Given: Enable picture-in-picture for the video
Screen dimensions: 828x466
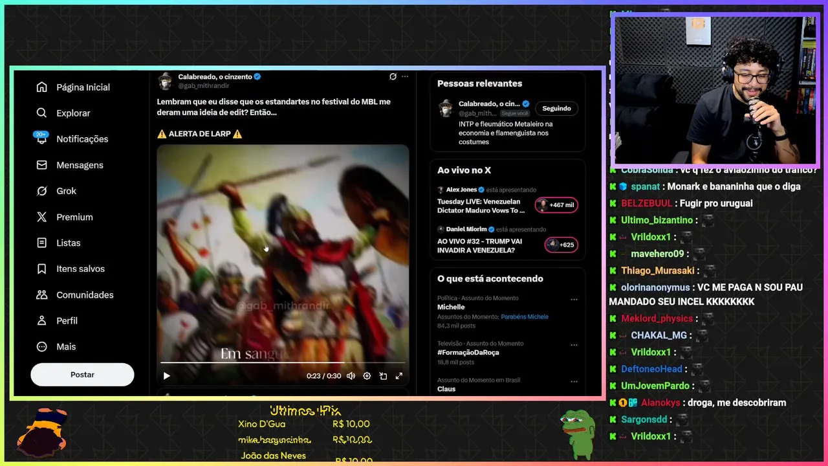Looking at the screenshot, I should [383, 376].
